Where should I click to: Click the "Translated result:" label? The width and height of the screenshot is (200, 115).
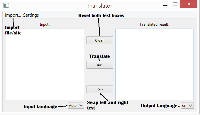tap(154, 24)
